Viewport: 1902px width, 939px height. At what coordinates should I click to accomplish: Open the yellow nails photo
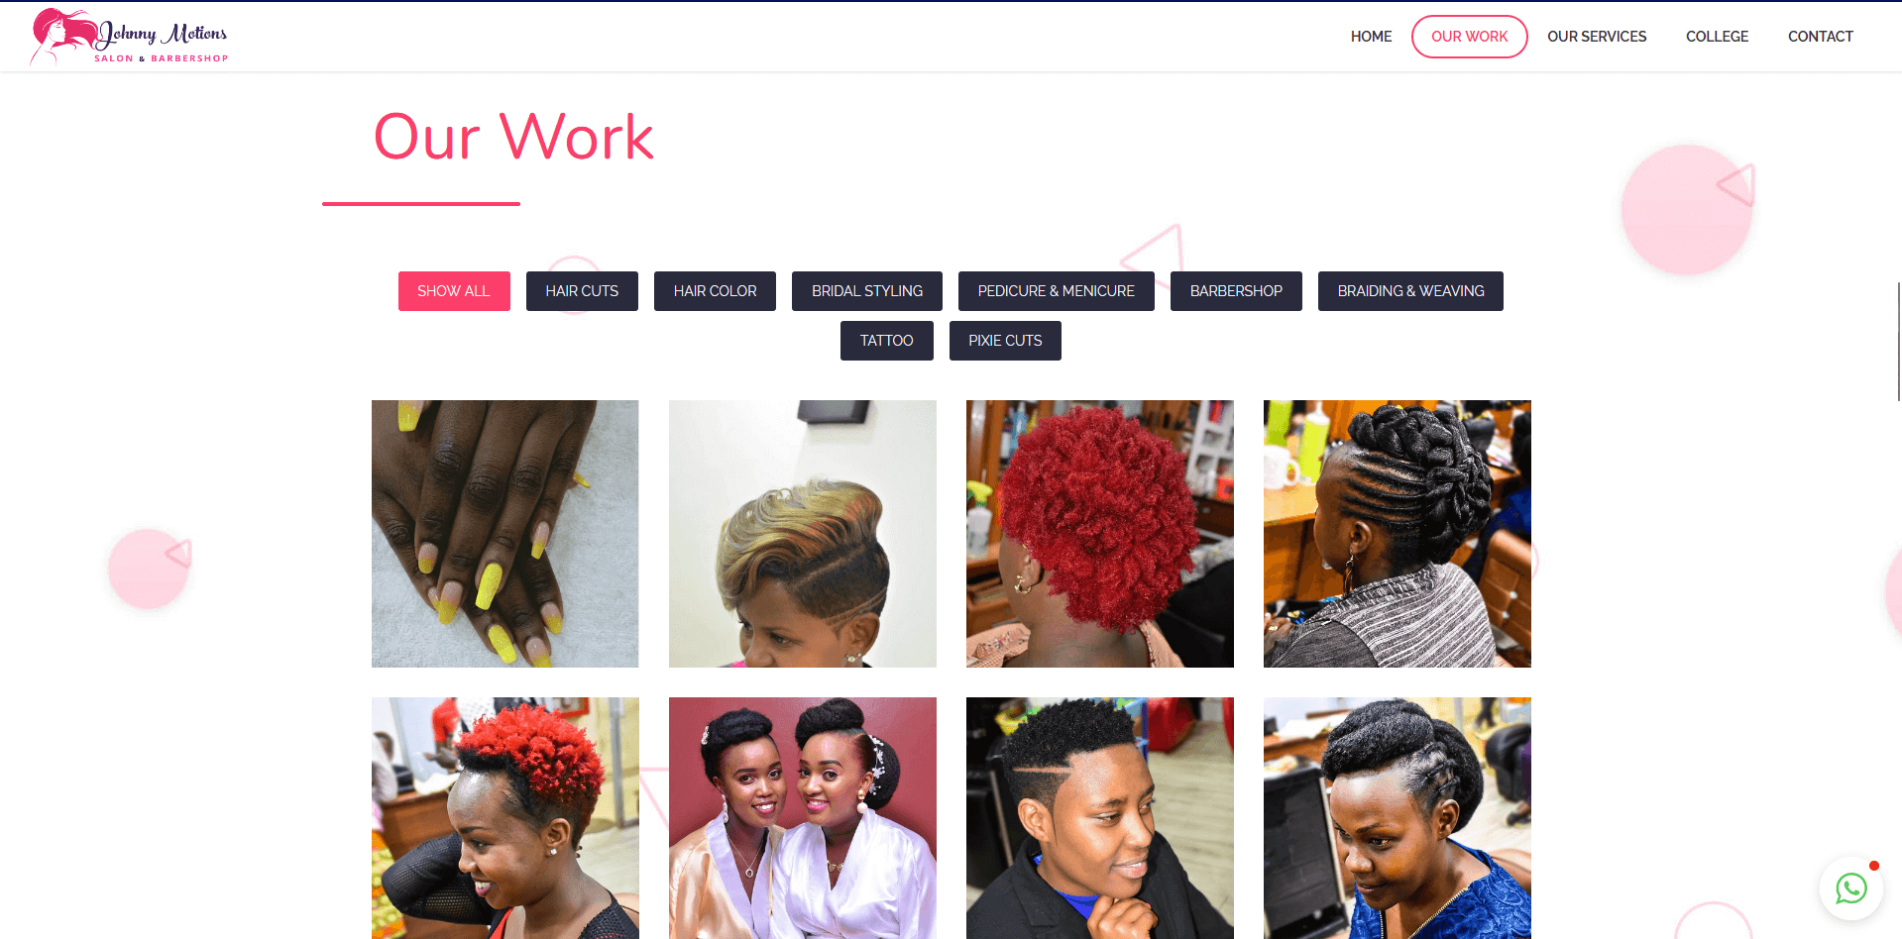pos(505,534)
